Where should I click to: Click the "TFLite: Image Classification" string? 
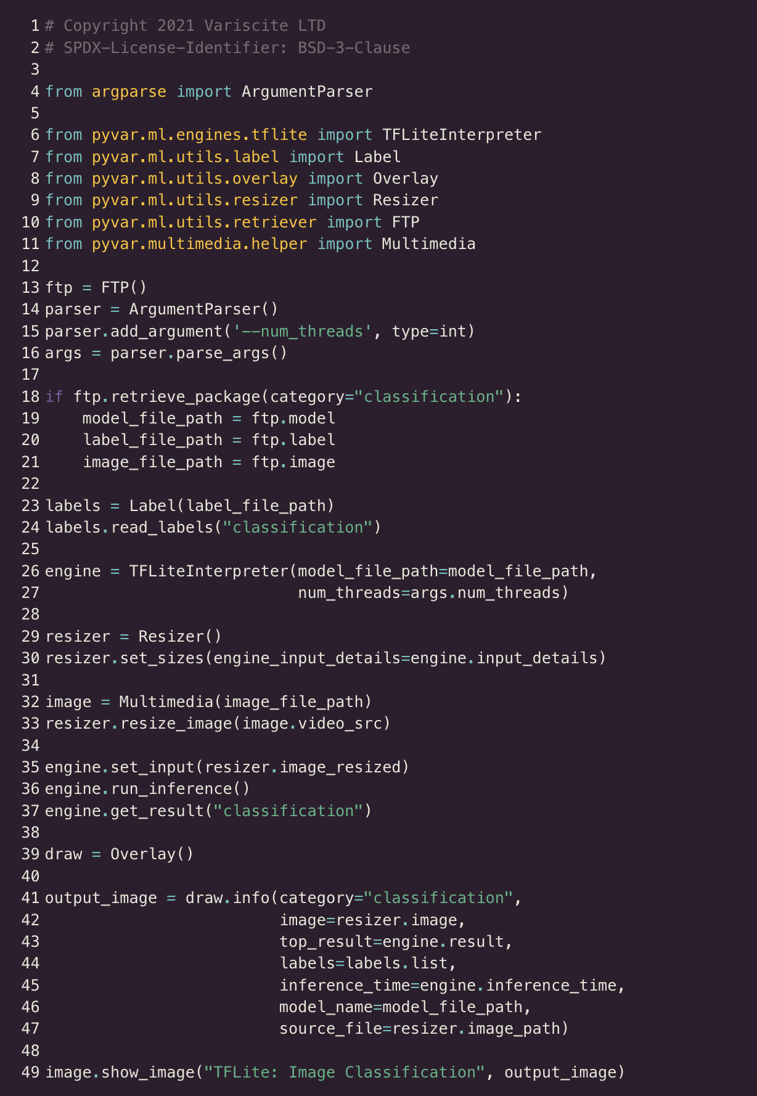click(x=345, y=1073)
